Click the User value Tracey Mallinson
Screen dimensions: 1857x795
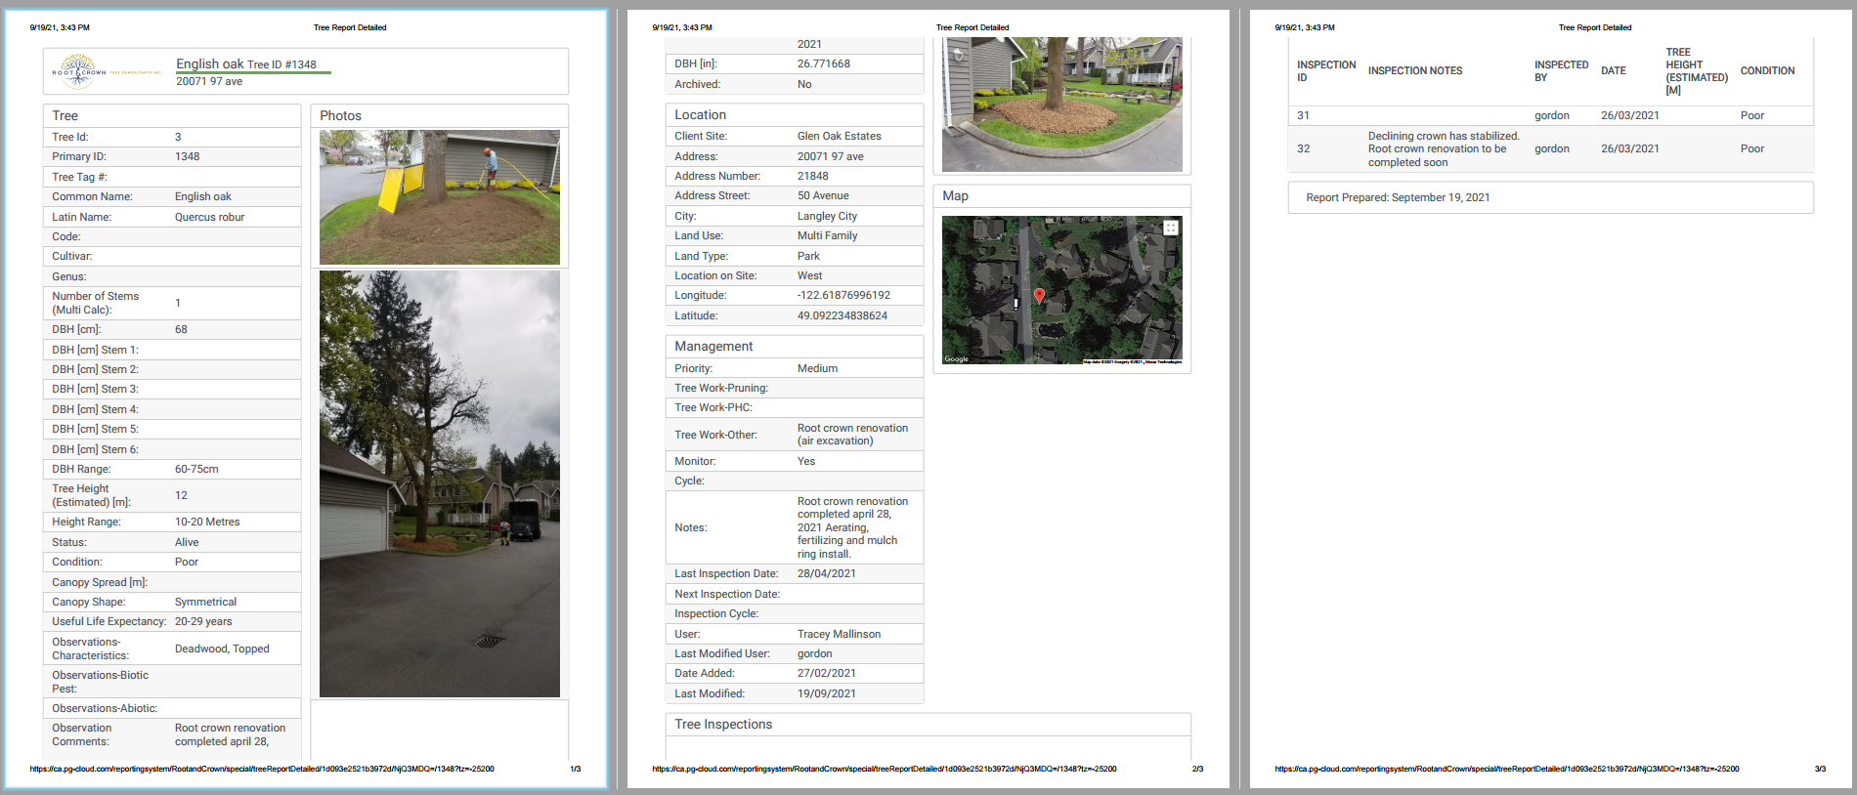pos(839,634)
